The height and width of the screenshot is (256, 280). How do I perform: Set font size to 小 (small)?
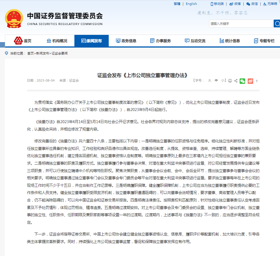point(223,81)
